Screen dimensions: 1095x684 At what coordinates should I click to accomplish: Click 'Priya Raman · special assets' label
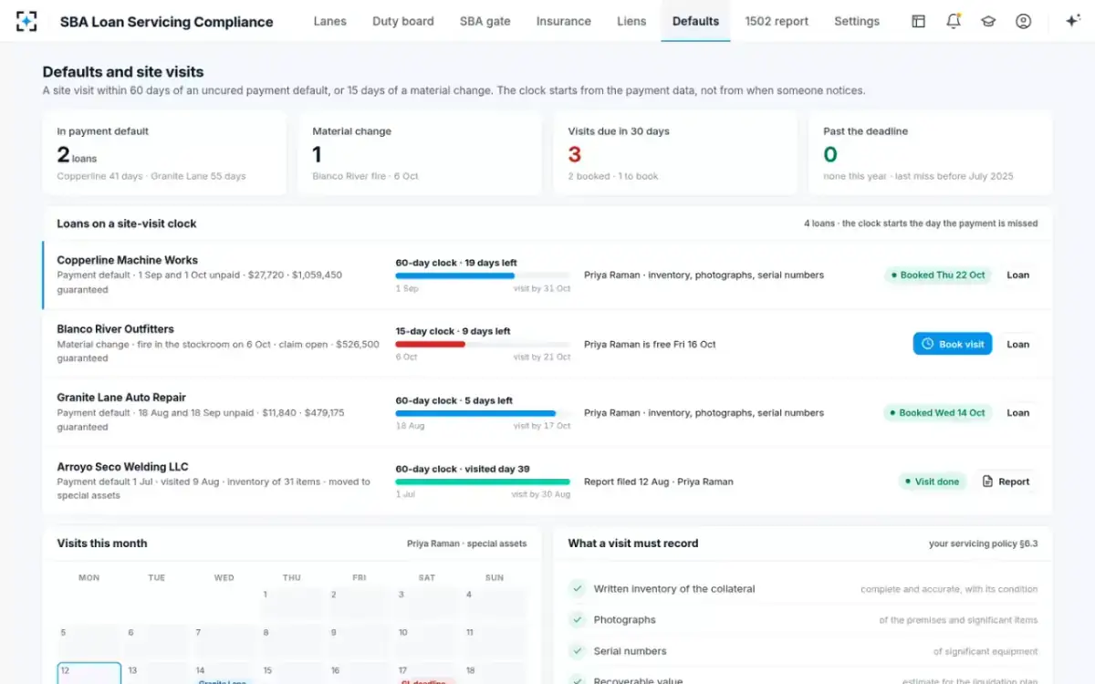click(466, 544)
